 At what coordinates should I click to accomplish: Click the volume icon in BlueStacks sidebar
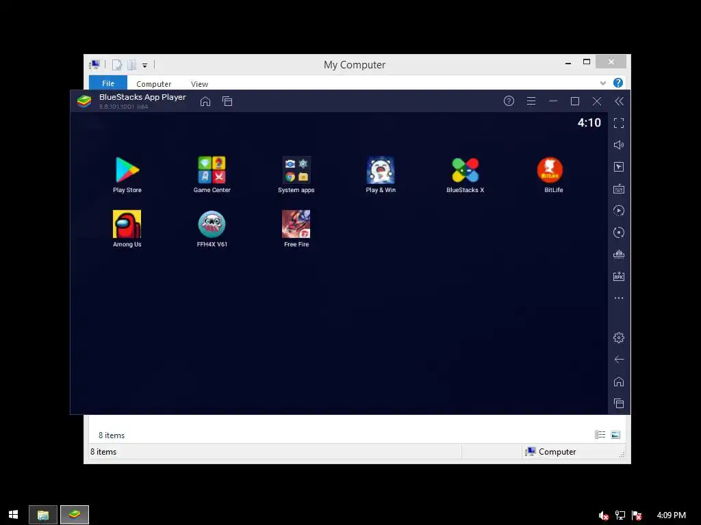[619, 145]
